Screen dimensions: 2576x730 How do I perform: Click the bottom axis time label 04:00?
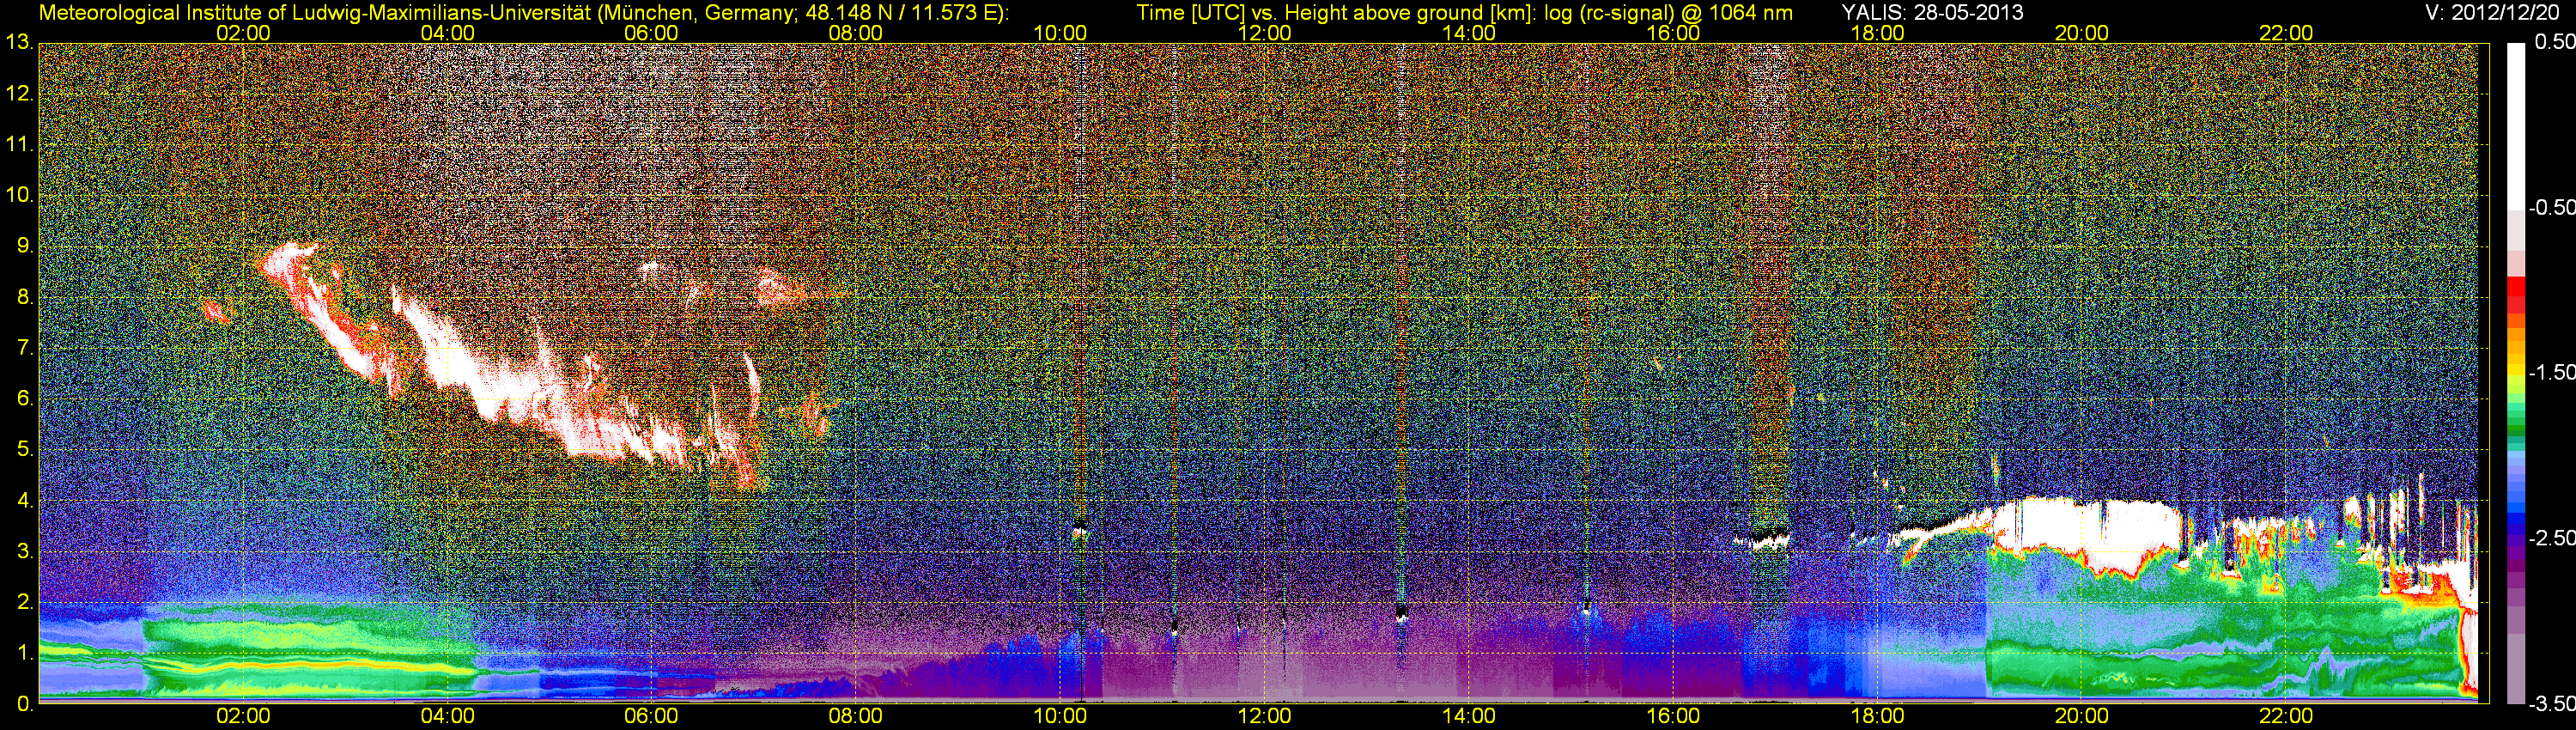point(447,716)
